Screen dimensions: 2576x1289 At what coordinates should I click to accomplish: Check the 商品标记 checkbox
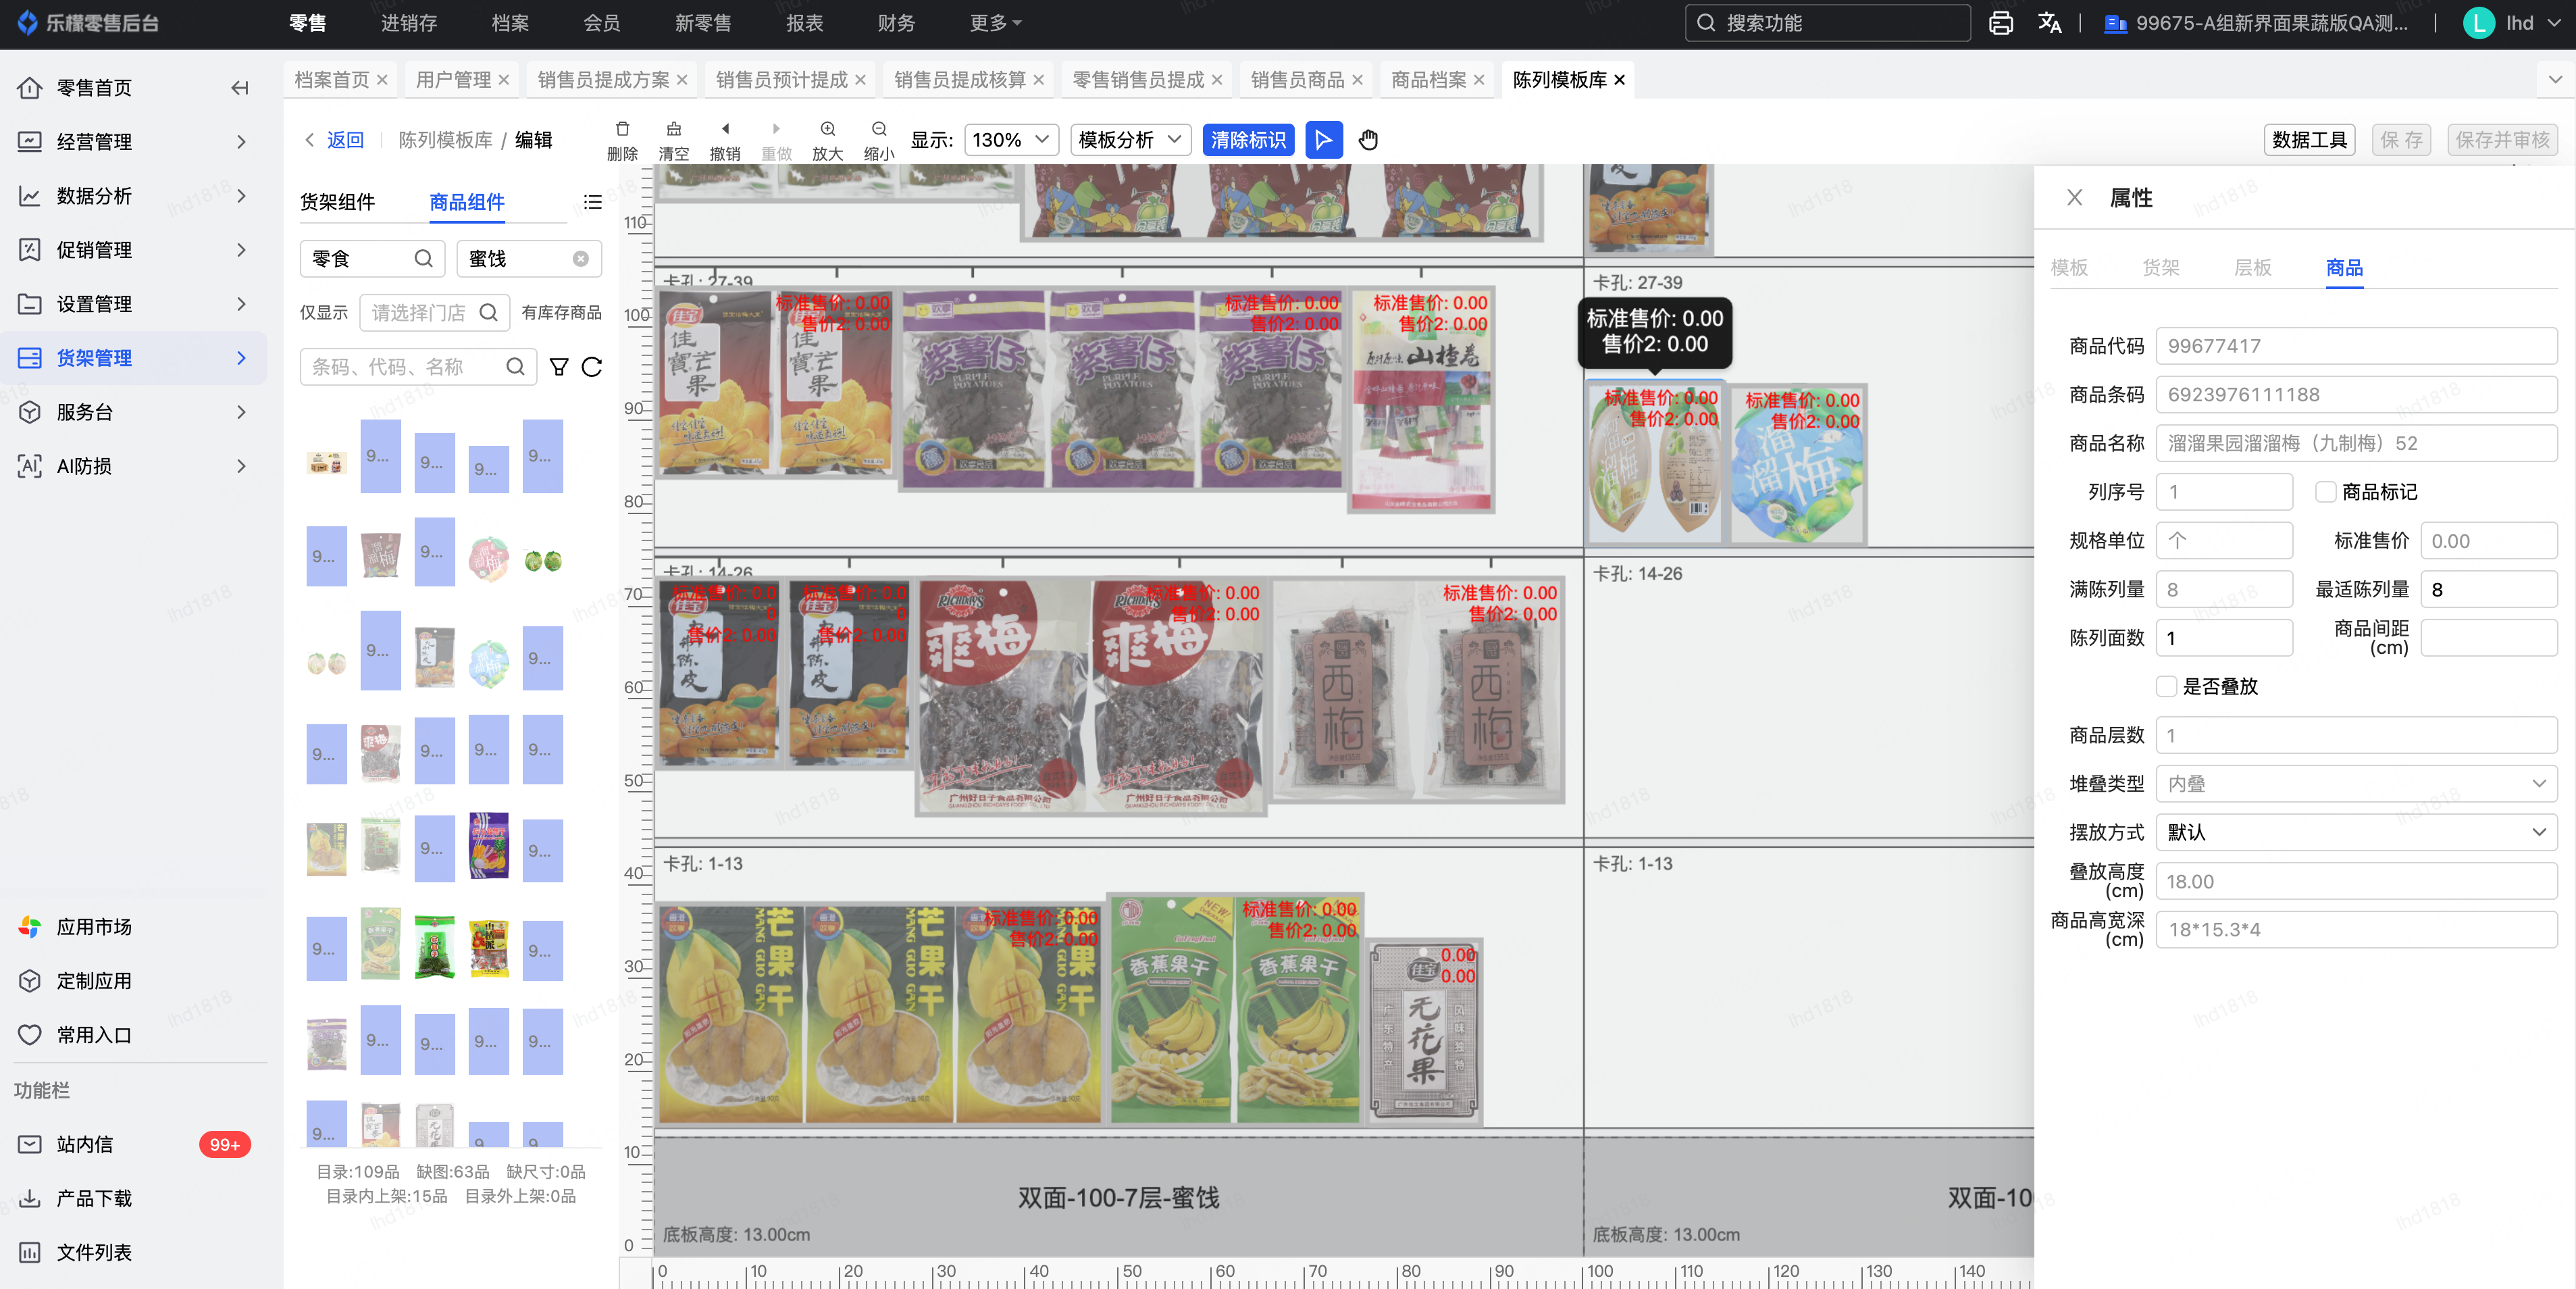tap(2325, 492)
